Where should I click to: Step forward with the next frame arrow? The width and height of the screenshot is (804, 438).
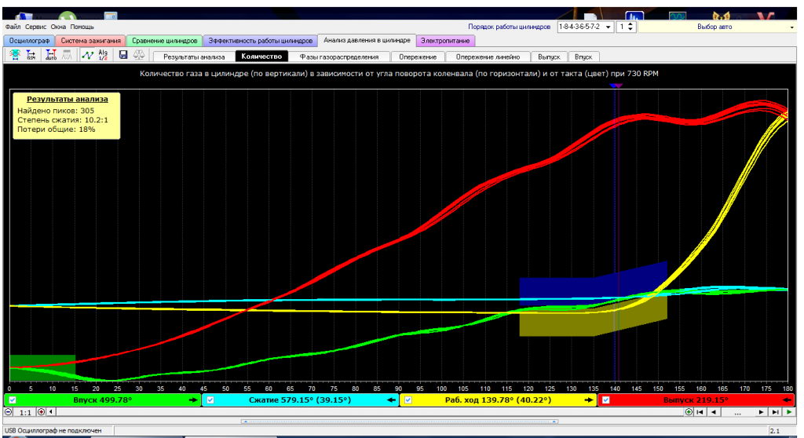[x=761, y=412]
